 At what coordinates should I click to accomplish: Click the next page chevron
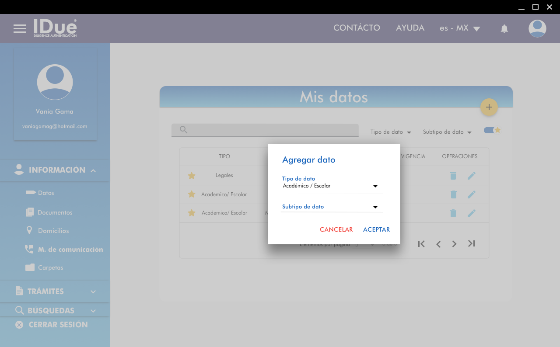click(x=454, y=244)
